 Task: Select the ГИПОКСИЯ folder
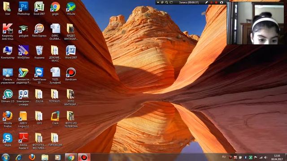pos(55,140)
